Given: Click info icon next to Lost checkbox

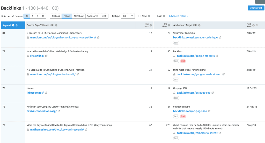Looking at the screenshot, I should pos(164,16).
